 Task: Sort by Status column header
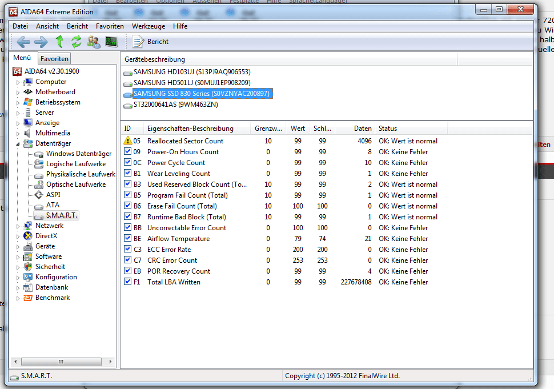click(x=411, y=129)
